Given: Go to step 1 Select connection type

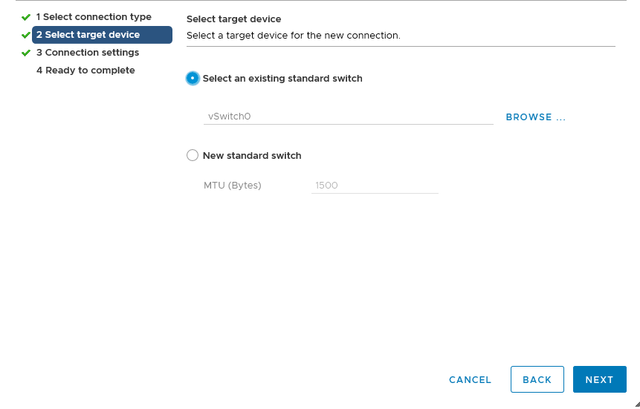Looking at the screenshot, I should (94, 17).
